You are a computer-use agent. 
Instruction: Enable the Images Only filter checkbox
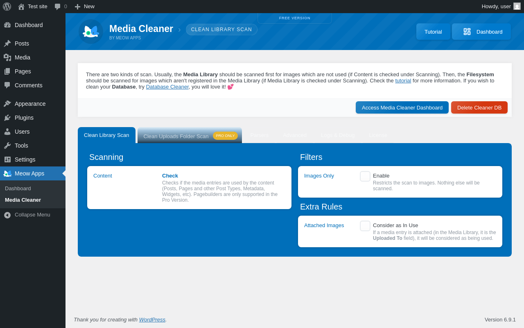(x=365, y=176)
